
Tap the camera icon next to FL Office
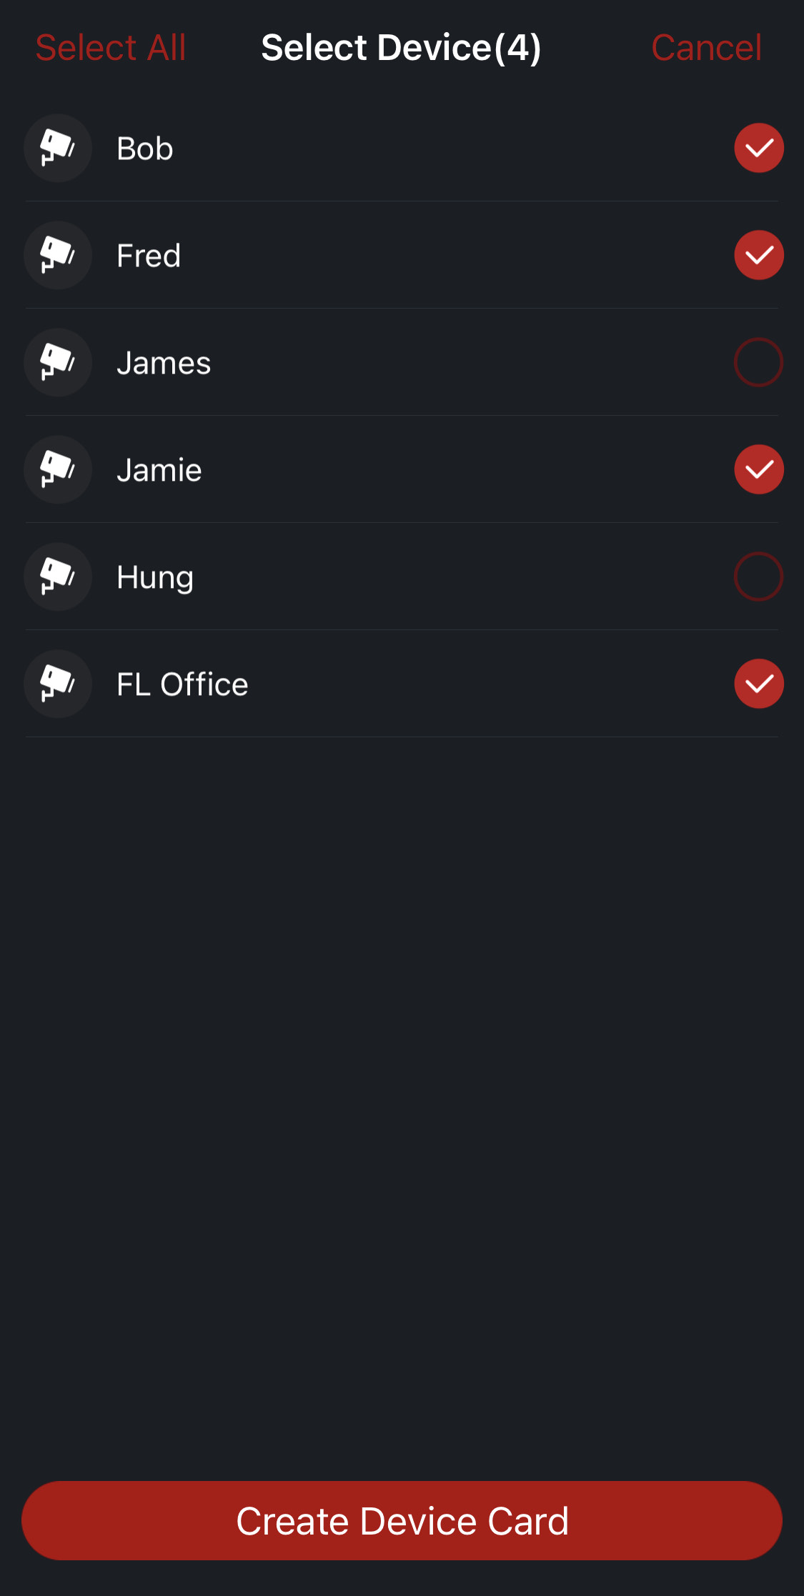click(58, 684)
